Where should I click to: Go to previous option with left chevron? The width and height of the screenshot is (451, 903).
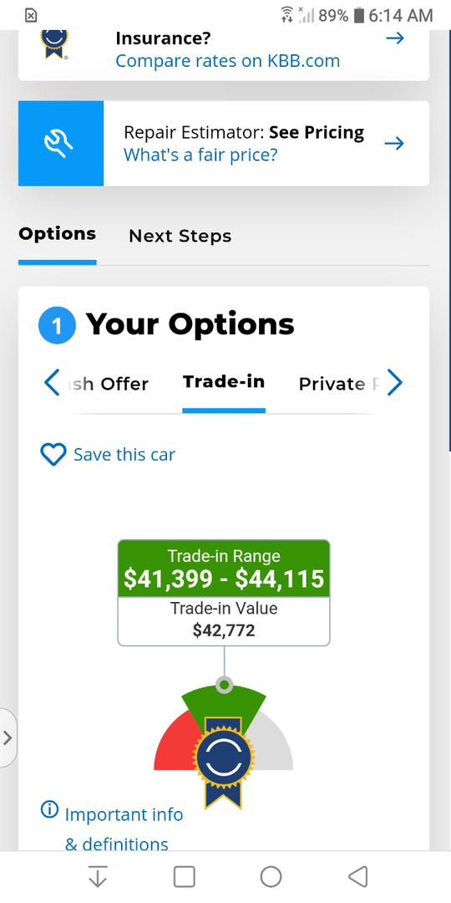[x=52, y=382]
